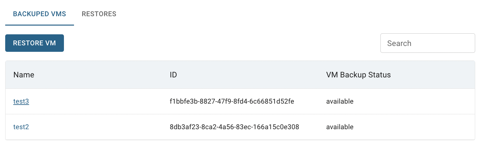Select the ID starting with f1bbfe3b
This screenshot has height=147, width=481.
pos(232,101)
